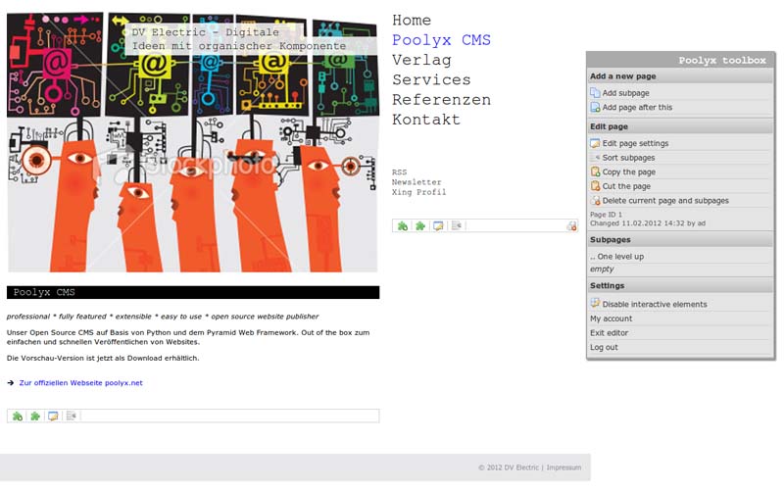This screenshot has width=784, height=491.
Task: Click Log out in the toolbox
Action: click(x=604, y=347)
